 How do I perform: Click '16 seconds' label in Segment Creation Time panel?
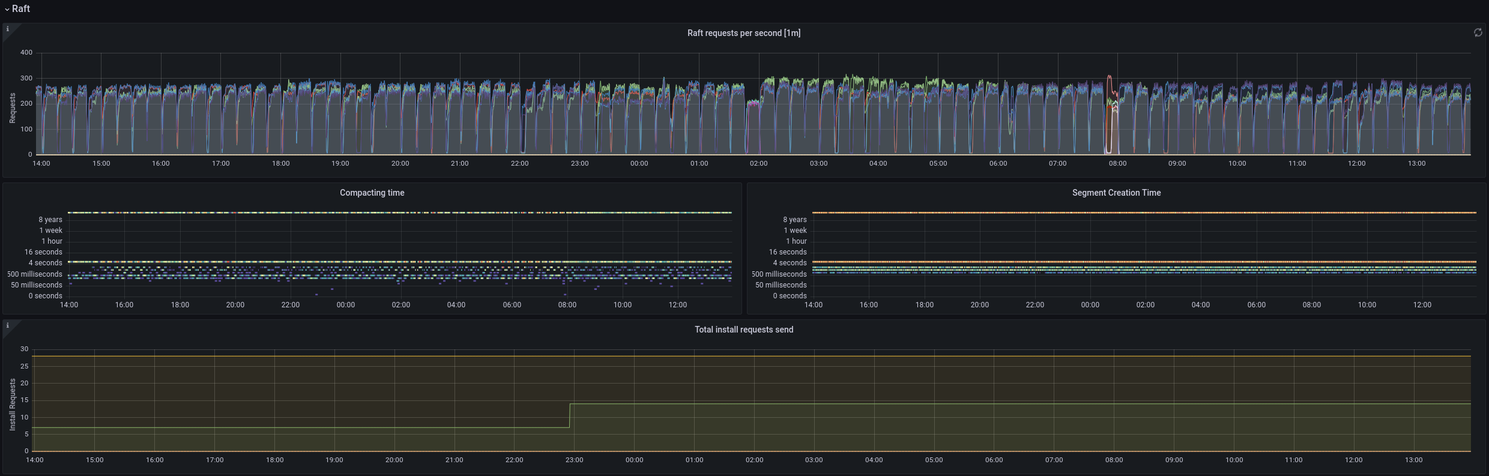(788, 252)
